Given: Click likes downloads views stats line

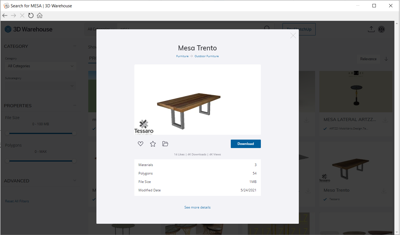Looking at the screenshot, I should tap(197, 155).
